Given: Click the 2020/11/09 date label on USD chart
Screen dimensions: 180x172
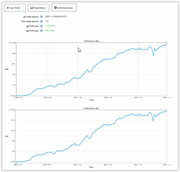Looking at the screenshot, I should coord(138,165).
